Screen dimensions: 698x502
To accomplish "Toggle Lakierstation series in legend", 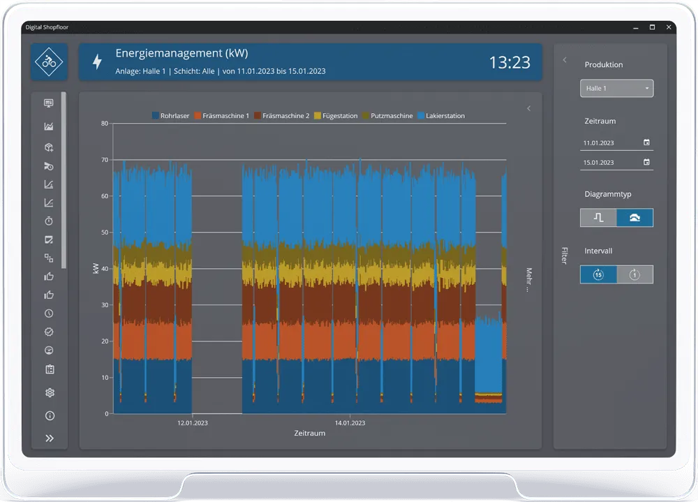I will 441,116.
